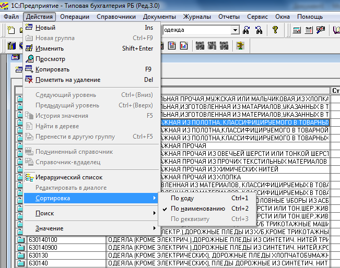Click the name cell ПЛЕДЫ ДОРОЖНЫЕ ИЗ СИНТЕТИЧ.
340x268 pixels.
point(218,263)
